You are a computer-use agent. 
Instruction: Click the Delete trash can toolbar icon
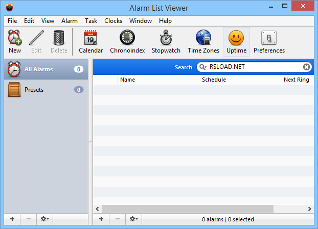59,41
